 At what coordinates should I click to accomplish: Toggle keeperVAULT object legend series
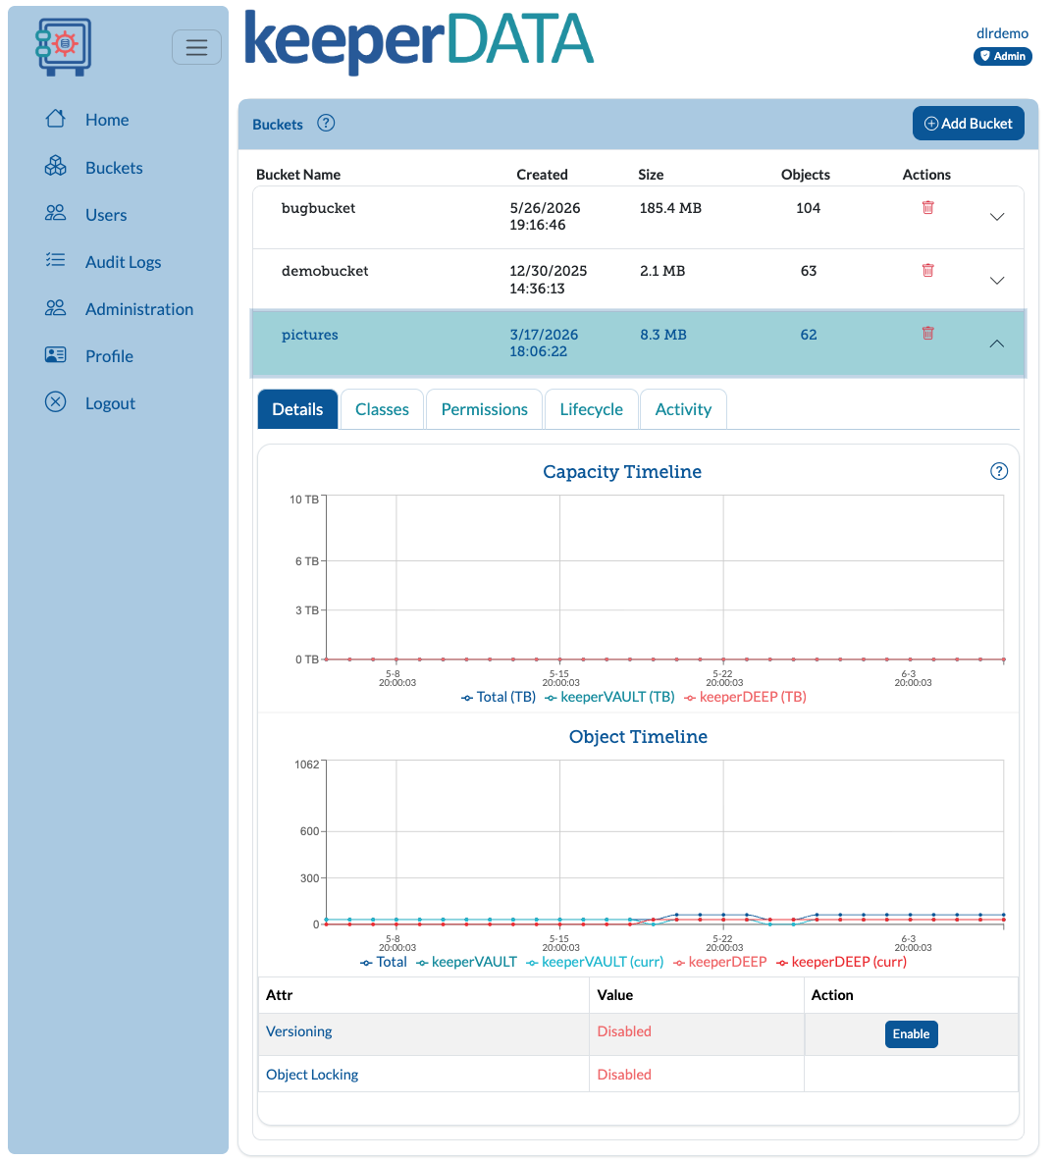[466, 962]
